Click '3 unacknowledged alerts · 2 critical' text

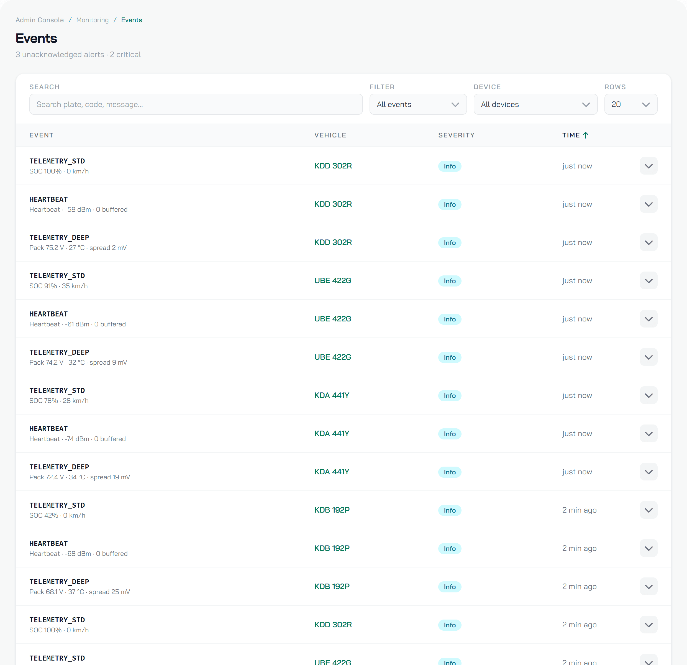point(78,54)
